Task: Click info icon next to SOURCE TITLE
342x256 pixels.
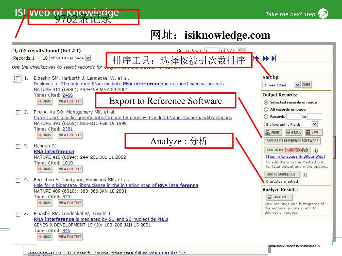Action: pyautogui.click(x=69, y=253)
